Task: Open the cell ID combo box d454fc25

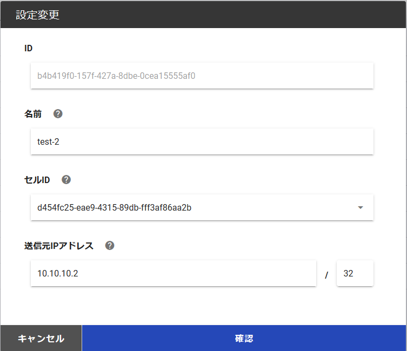Action: click(x=202, y=207)
